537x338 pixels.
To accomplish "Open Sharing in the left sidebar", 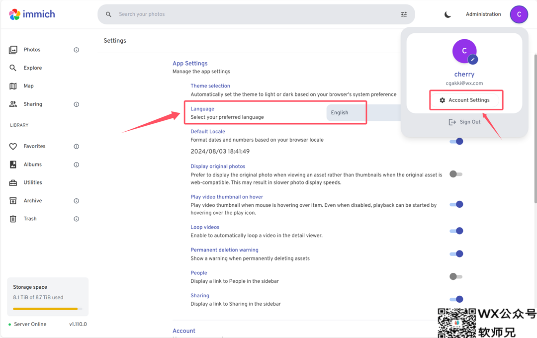I will click(33, 104).
